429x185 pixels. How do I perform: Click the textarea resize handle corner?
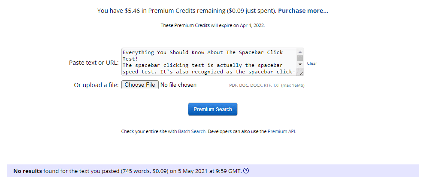coord(301,73)
